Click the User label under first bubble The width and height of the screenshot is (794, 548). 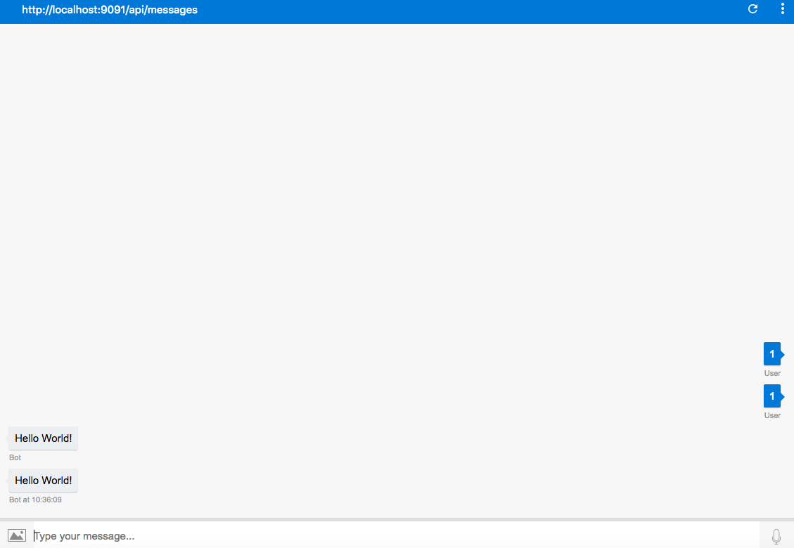pos(772,373)
